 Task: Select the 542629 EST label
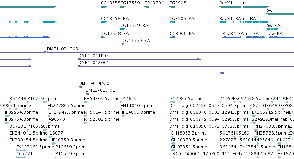pos(129,99)
